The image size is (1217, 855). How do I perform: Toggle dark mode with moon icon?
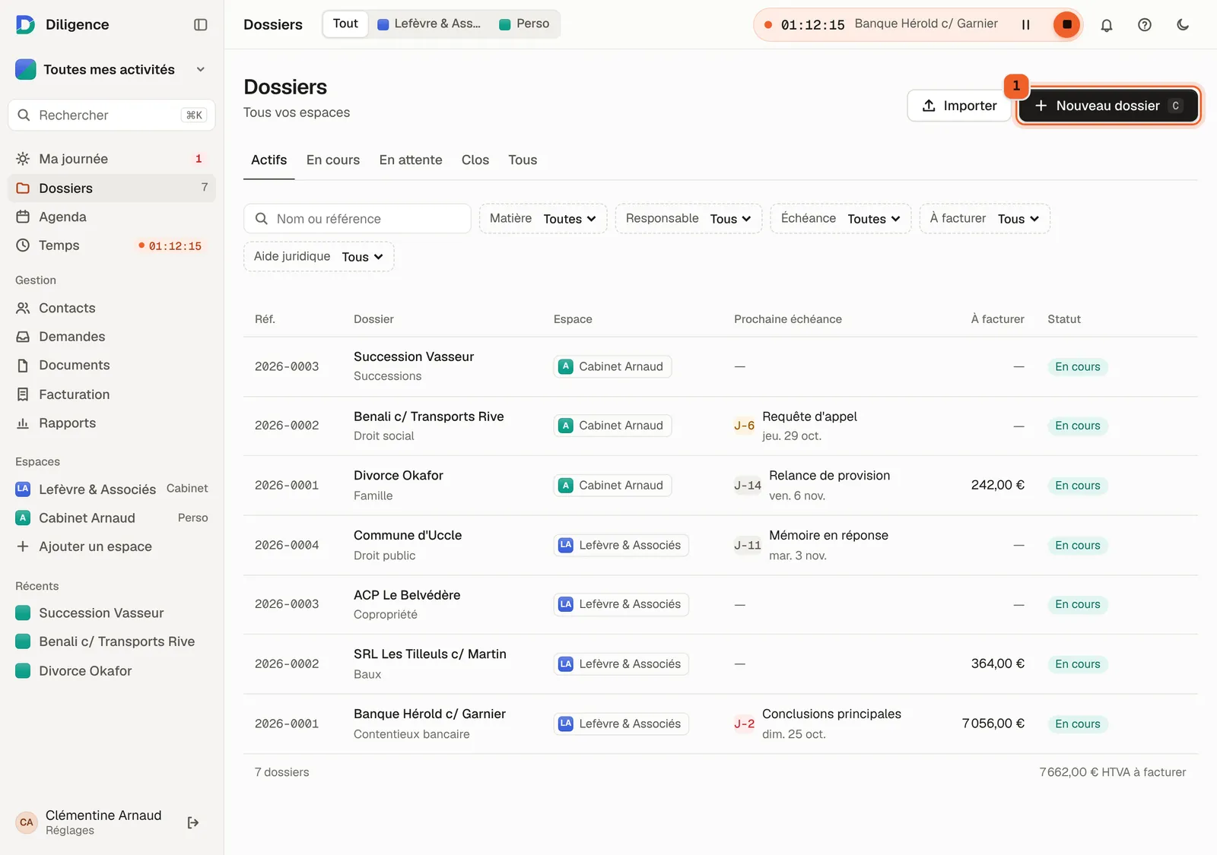(1183, 24)
